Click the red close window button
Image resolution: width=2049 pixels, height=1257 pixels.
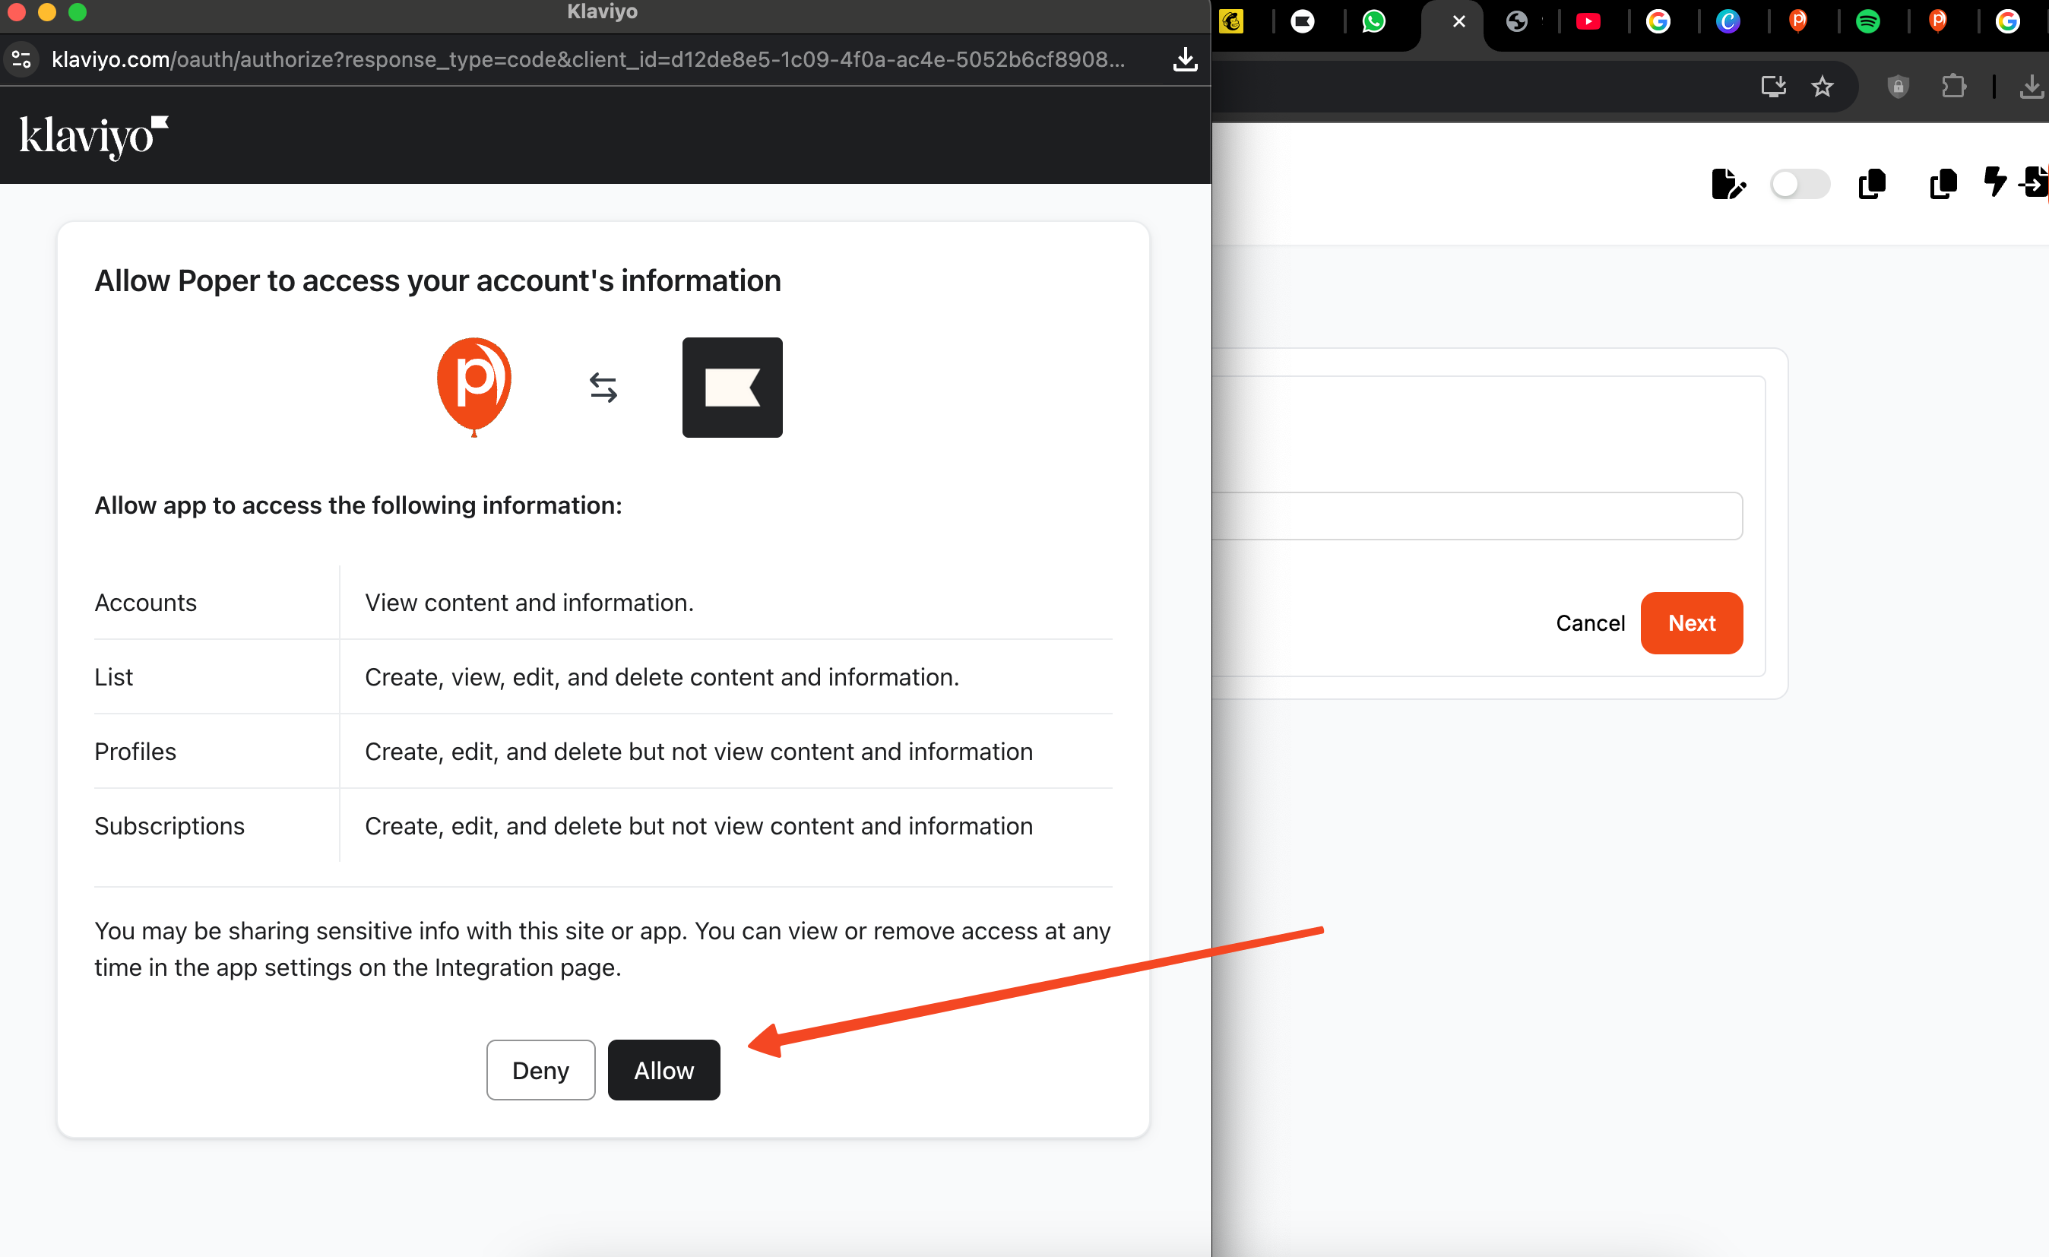tap(16, 11)
